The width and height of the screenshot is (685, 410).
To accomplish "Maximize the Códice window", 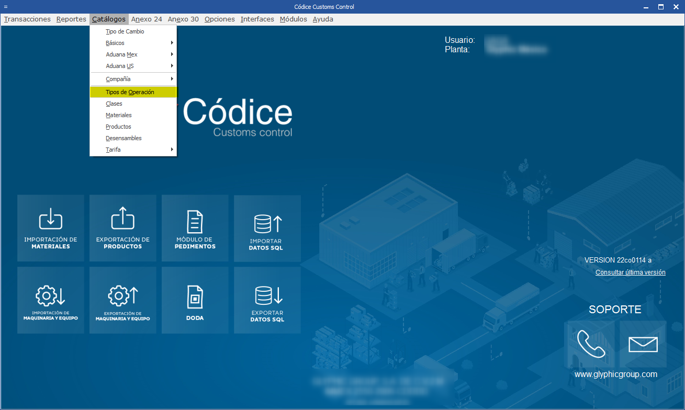I will click(x=660, y=7).
